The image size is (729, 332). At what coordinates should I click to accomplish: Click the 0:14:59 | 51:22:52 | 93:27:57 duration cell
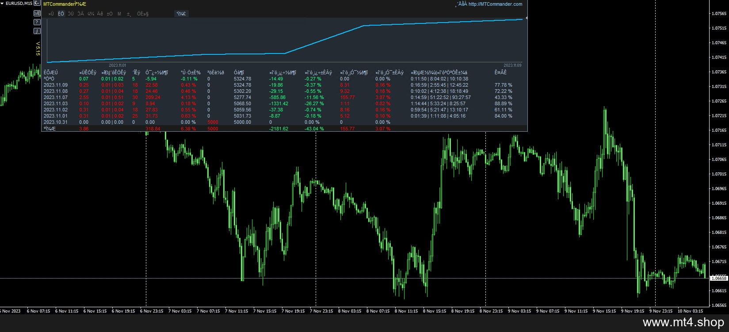coord(441,97)
